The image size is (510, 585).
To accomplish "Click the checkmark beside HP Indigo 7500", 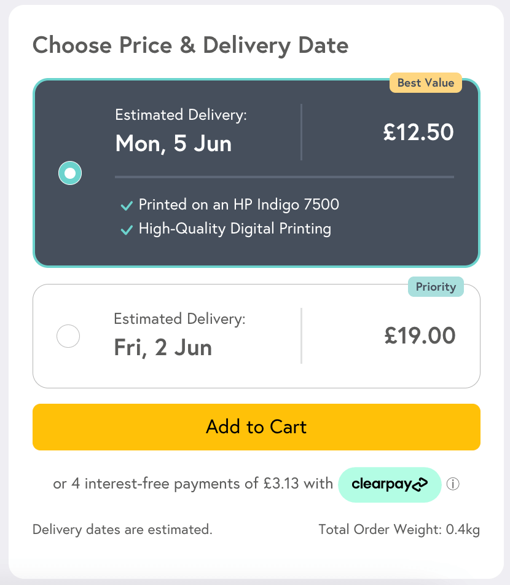I will point(127,205).
